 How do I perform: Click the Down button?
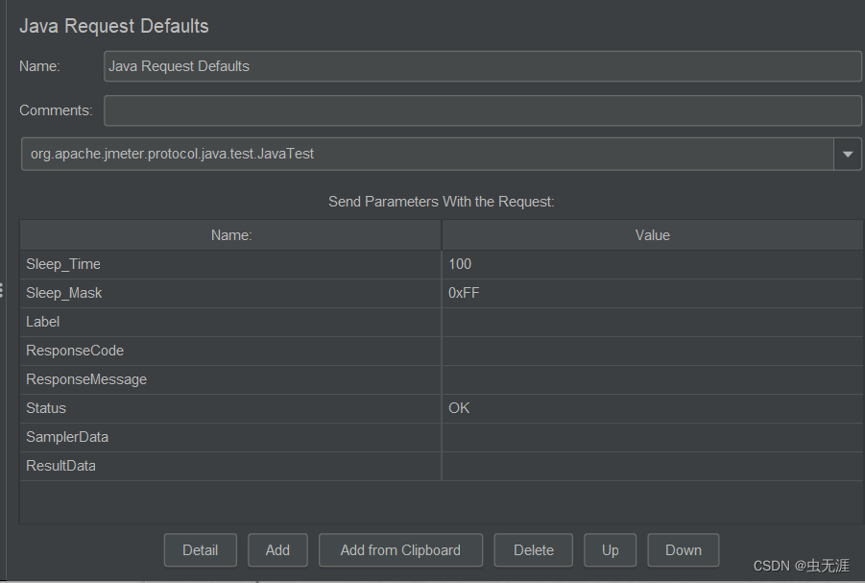point(683,550)
